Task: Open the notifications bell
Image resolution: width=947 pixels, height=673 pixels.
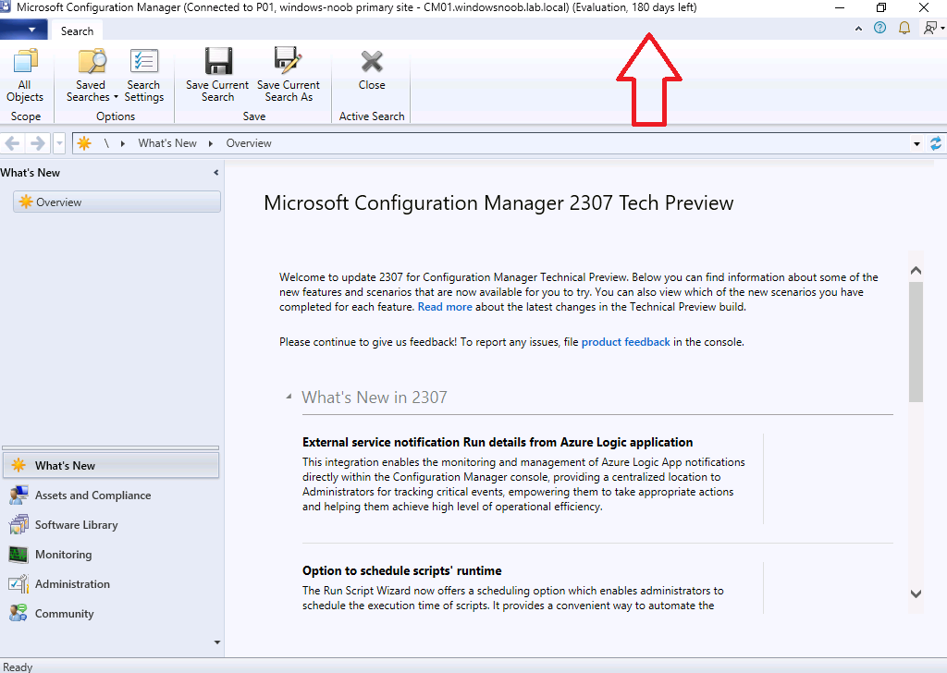Action: pyautogui.click(x=904, y=28)
